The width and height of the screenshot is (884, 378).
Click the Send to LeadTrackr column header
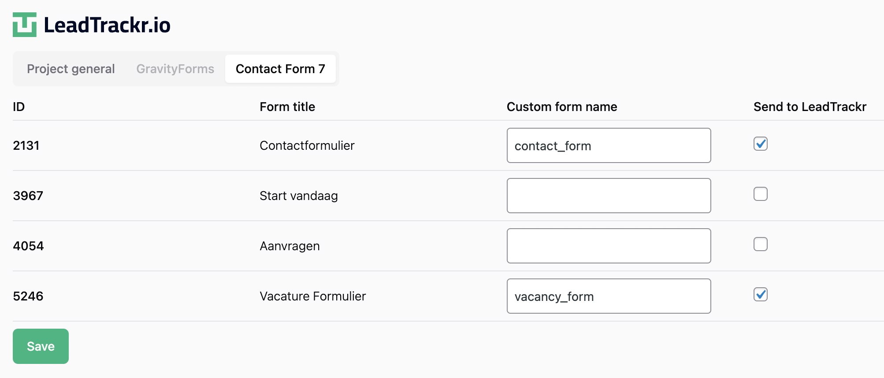pos(809,107)
